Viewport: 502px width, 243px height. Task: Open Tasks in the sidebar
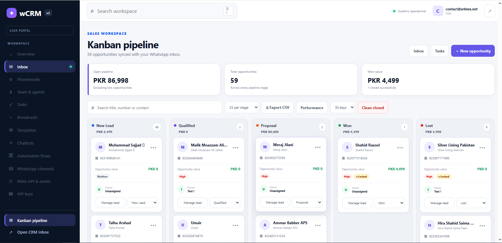(40, 104)
